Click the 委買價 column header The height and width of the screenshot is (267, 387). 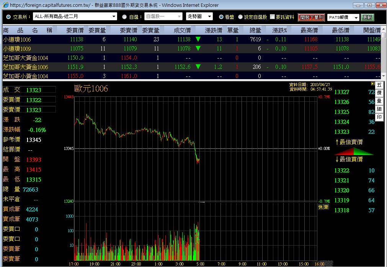click(75, 30)
